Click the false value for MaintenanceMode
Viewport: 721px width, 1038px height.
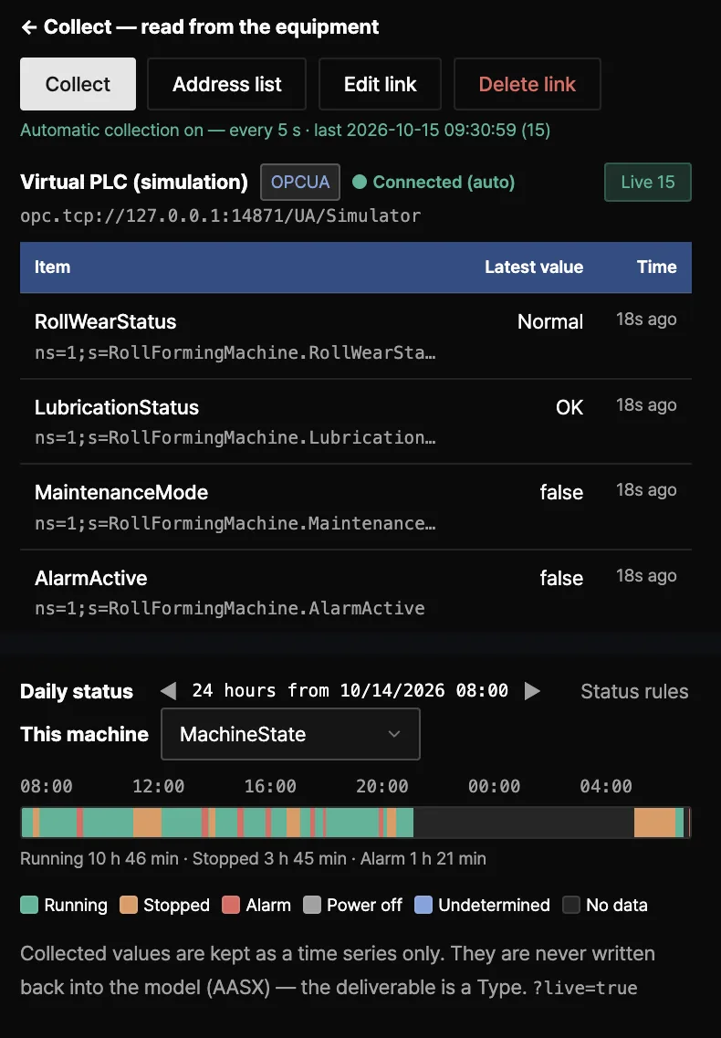pos(561,492)
